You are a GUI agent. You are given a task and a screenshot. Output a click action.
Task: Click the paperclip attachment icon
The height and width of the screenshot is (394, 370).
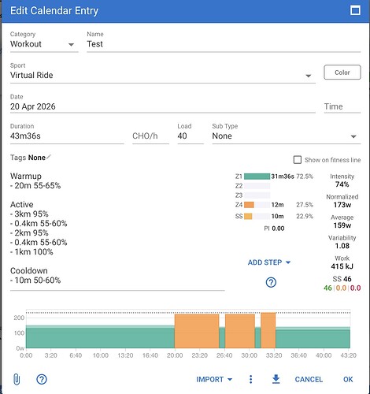click(17, 379)
